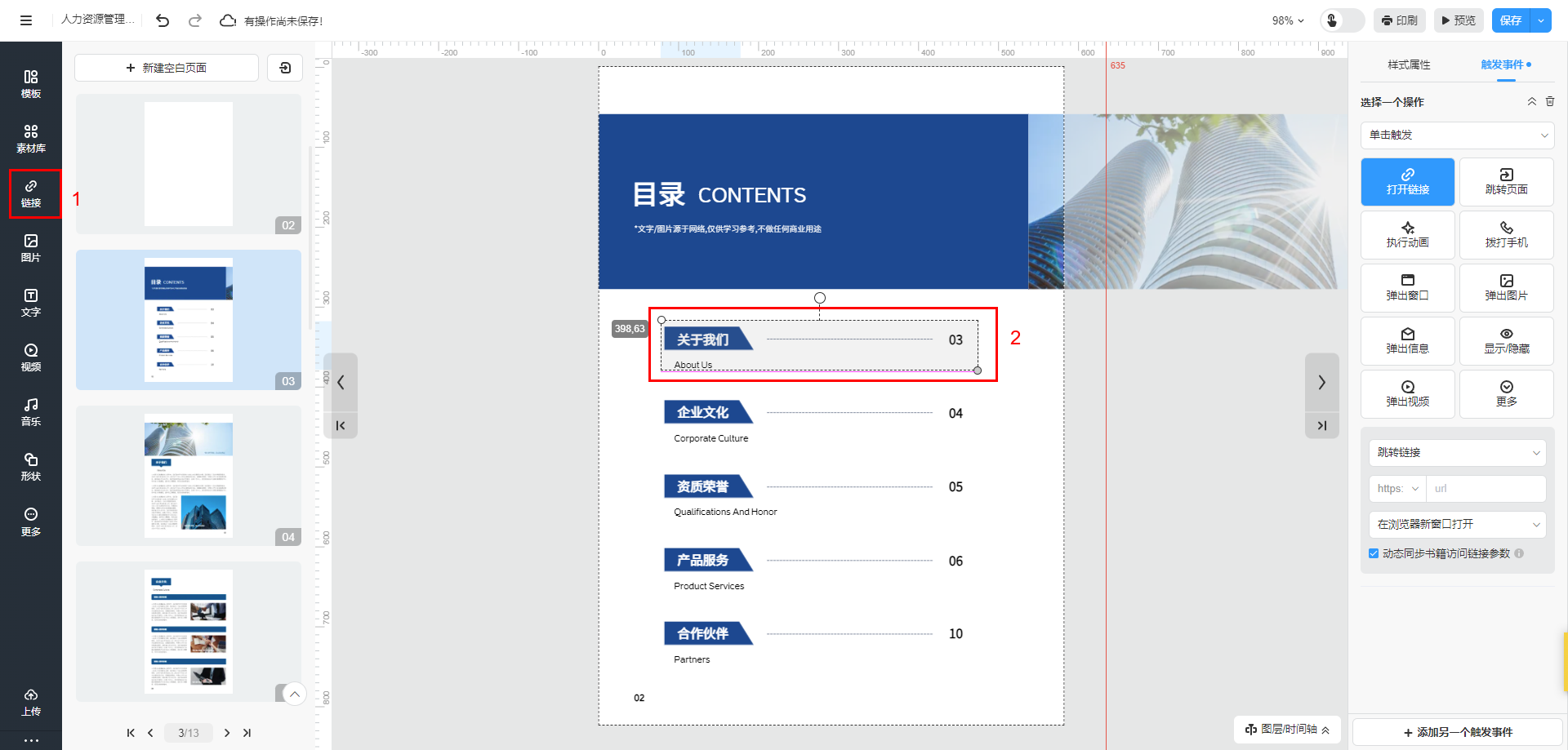Select the 链接 link tool in sidebar
The image size is (1568, 750).
(x=31, y=193)
